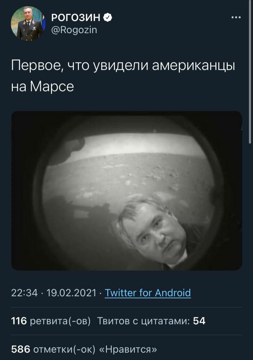
Task: View the 116 retweets count
Action: coord(19,321)
